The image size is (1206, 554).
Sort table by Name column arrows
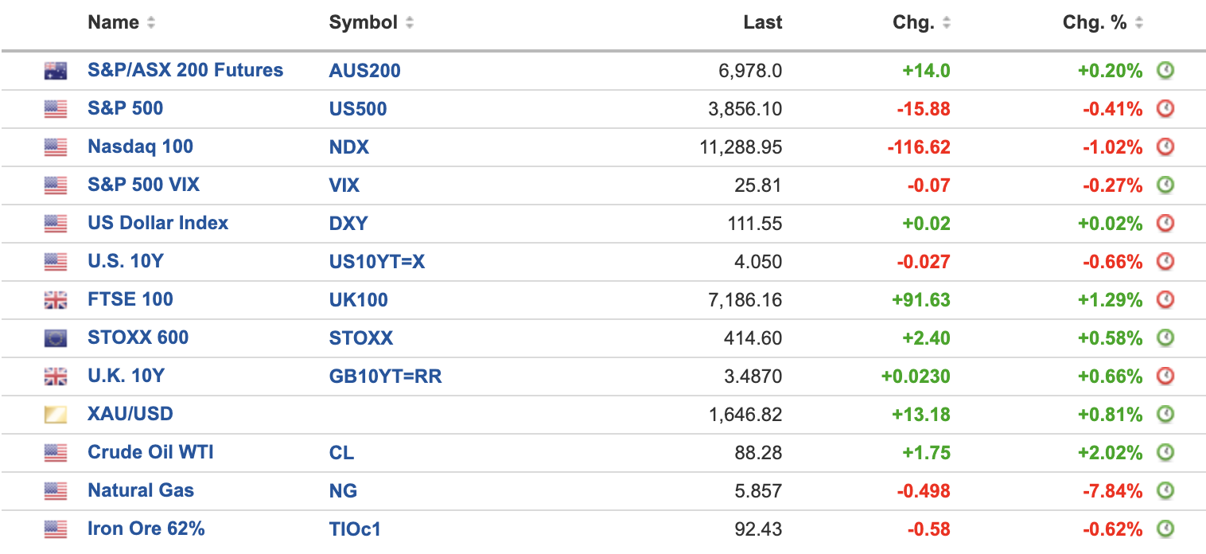pos(151,23)
